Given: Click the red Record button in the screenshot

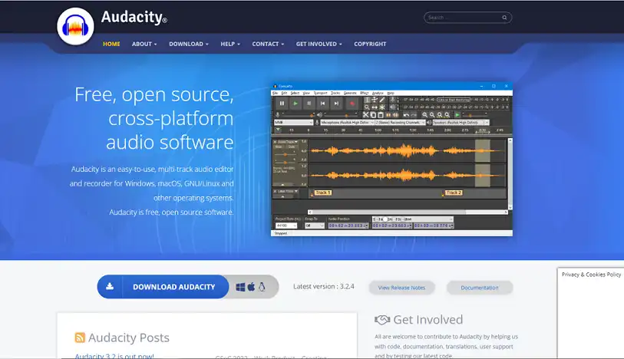Looking at the screenshot, I should [352, 104].
